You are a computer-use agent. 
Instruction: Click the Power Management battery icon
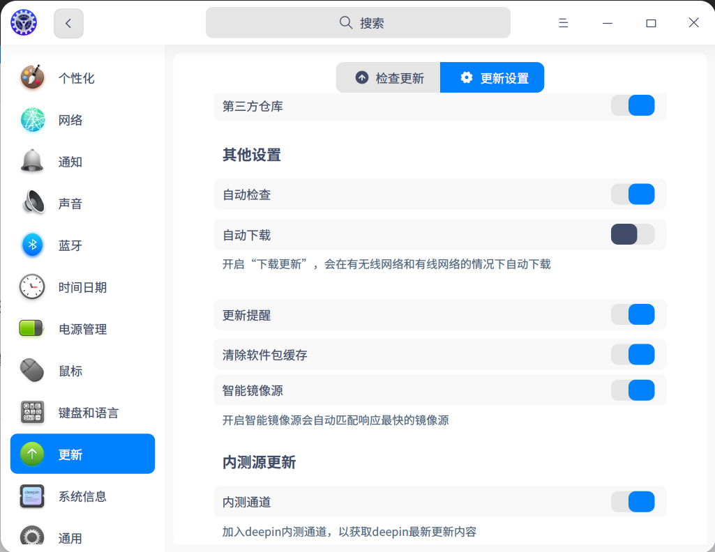(31, 328)
